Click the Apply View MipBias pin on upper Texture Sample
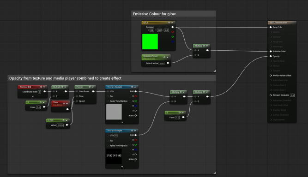Viewport: 308px width, 177px height. 108,101
